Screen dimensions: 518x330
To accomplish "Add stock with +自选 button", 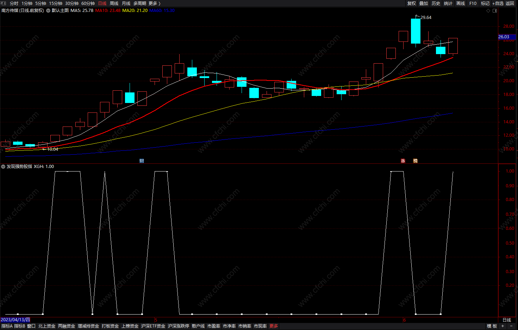I will (498, 4).
